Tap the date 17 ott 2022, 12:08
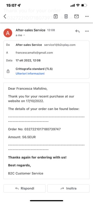Screen dimensions: 93x203 (x=28, y=60)
